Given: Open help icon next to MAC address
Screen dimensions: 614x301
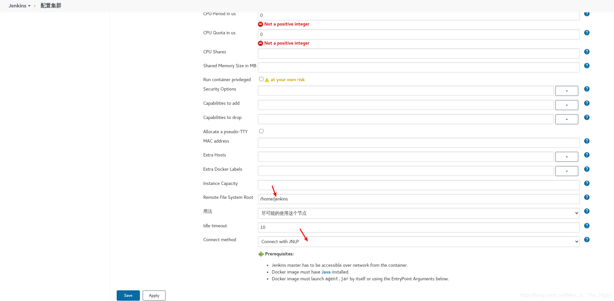Looking at the screenshot, I should coord(587,141).
